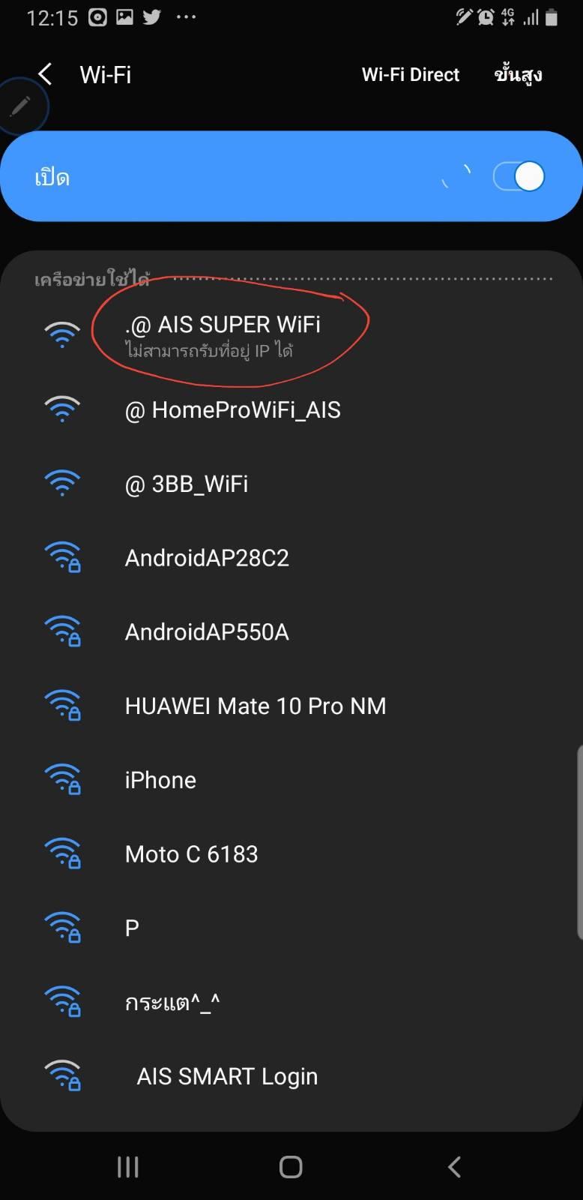Select HUAWEI Mate 10 Pro NM network
This screenshot has height=1200, width=583.
[x=291, y=706]
